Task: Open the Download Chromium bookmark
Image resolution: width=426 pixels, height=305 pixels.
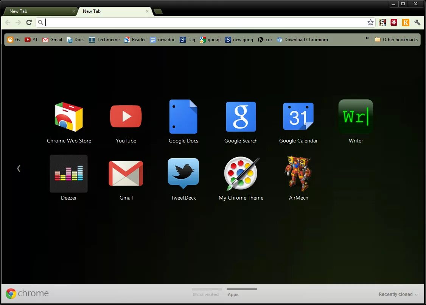Action: point(302,40)
